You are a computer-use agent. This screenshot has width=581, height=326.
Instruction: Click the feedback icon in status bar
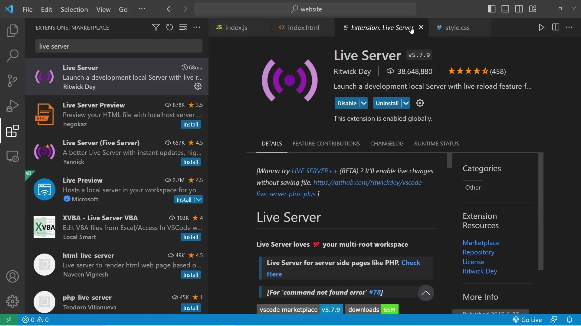(554, 320)
